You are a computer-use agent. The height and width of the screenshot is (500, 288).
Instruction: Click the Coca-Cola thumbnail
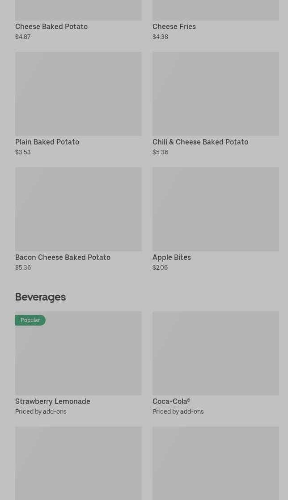[x=216, y=353]
